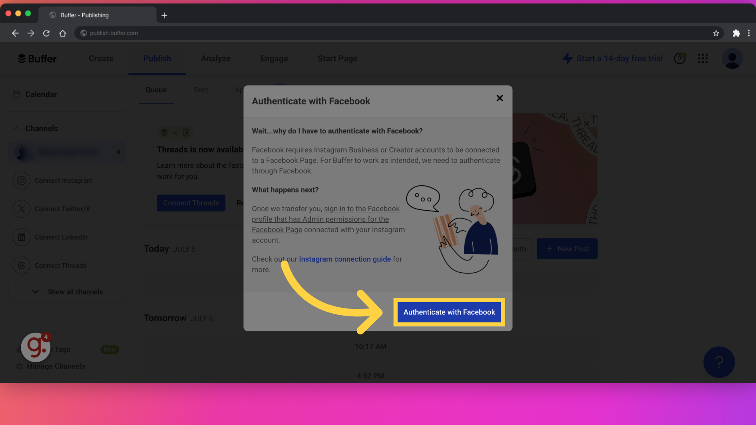
Task: Click the Manage Channels option
Action: pos(56,366)
